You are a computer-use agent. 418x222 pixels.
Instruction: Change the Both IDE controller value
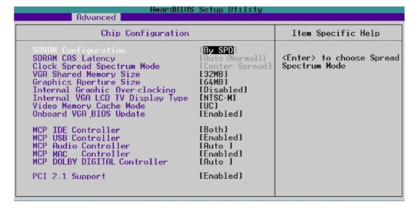point(214,131)
